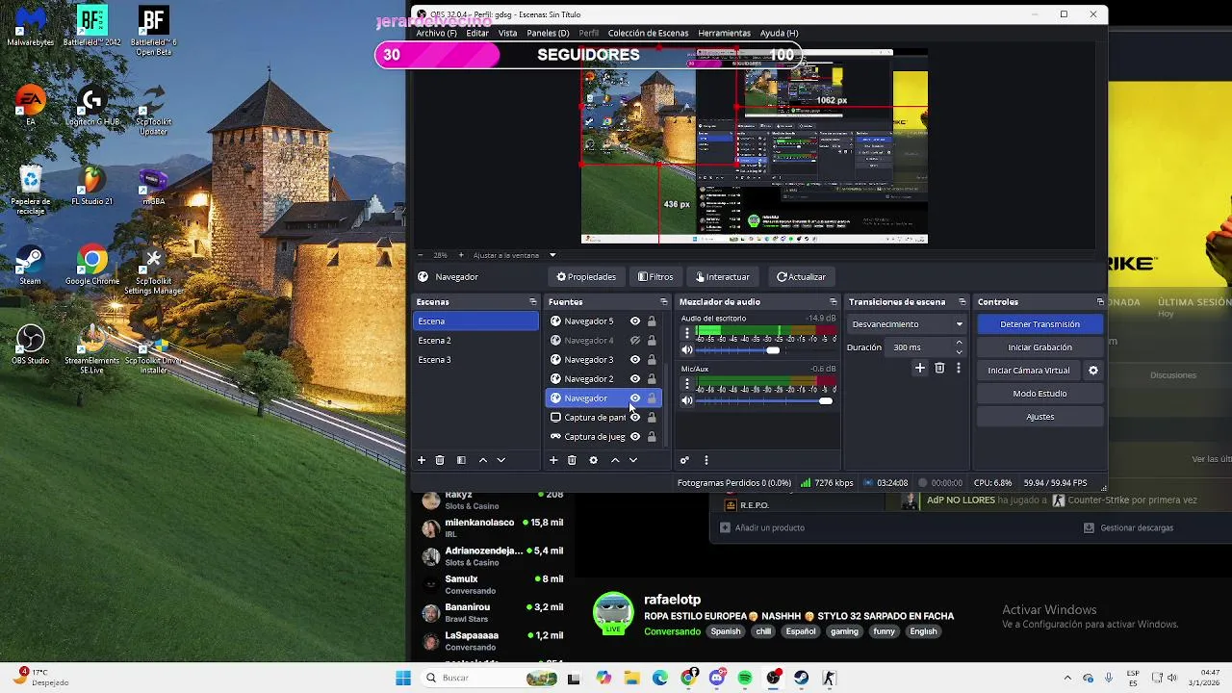Open scene filters icon in the Escenas toolbar
The width and height of the screenshot is (1232, 693).
click(x=461, y=460)
